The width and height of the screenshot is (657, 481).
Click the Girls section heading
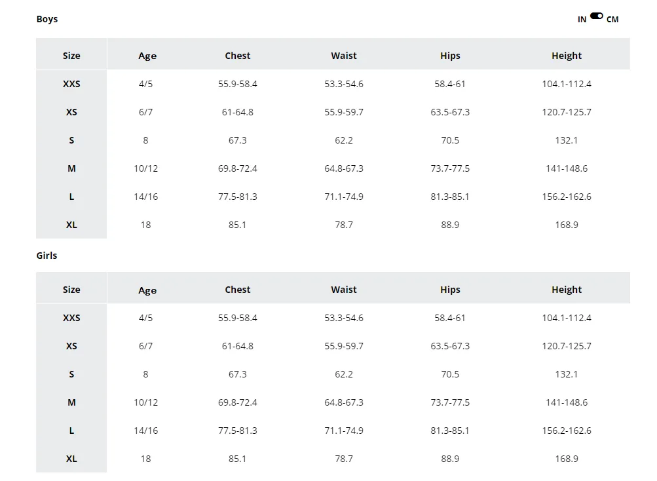pos(47,256)
